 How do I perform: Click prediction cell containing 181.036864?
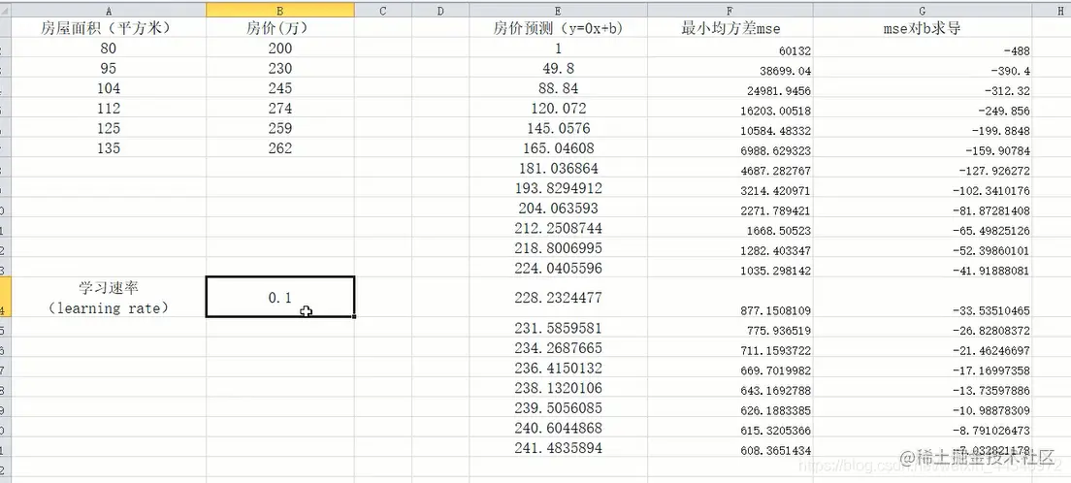click(558, 168)
